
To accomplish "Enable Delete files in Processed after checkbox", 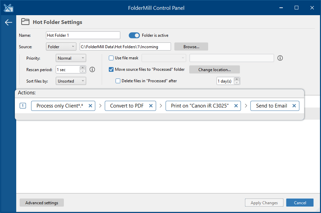I will [118, 81].
